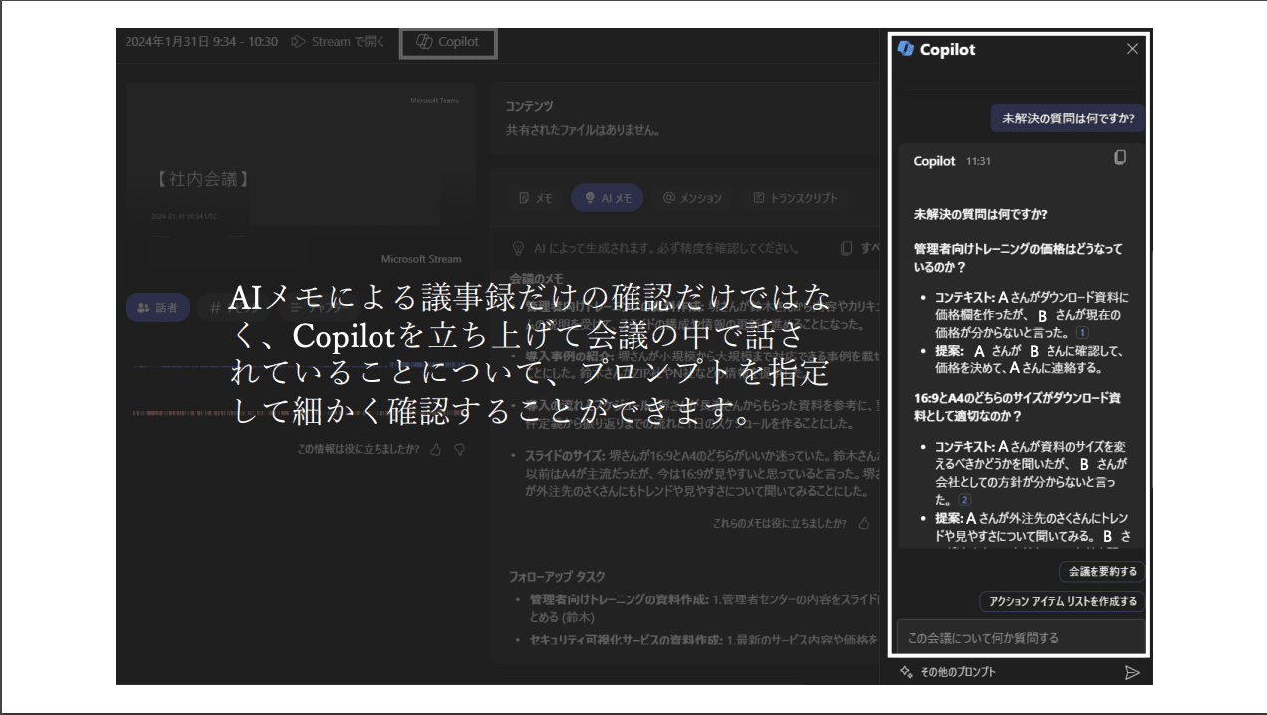Click thumbs up under speaker timeline
Screen dimensions: 1267x715
pos(435,449)
